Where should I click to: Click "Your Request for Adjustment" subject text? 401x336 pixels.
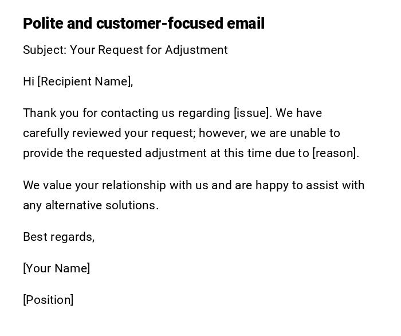(x=149, y=50)
